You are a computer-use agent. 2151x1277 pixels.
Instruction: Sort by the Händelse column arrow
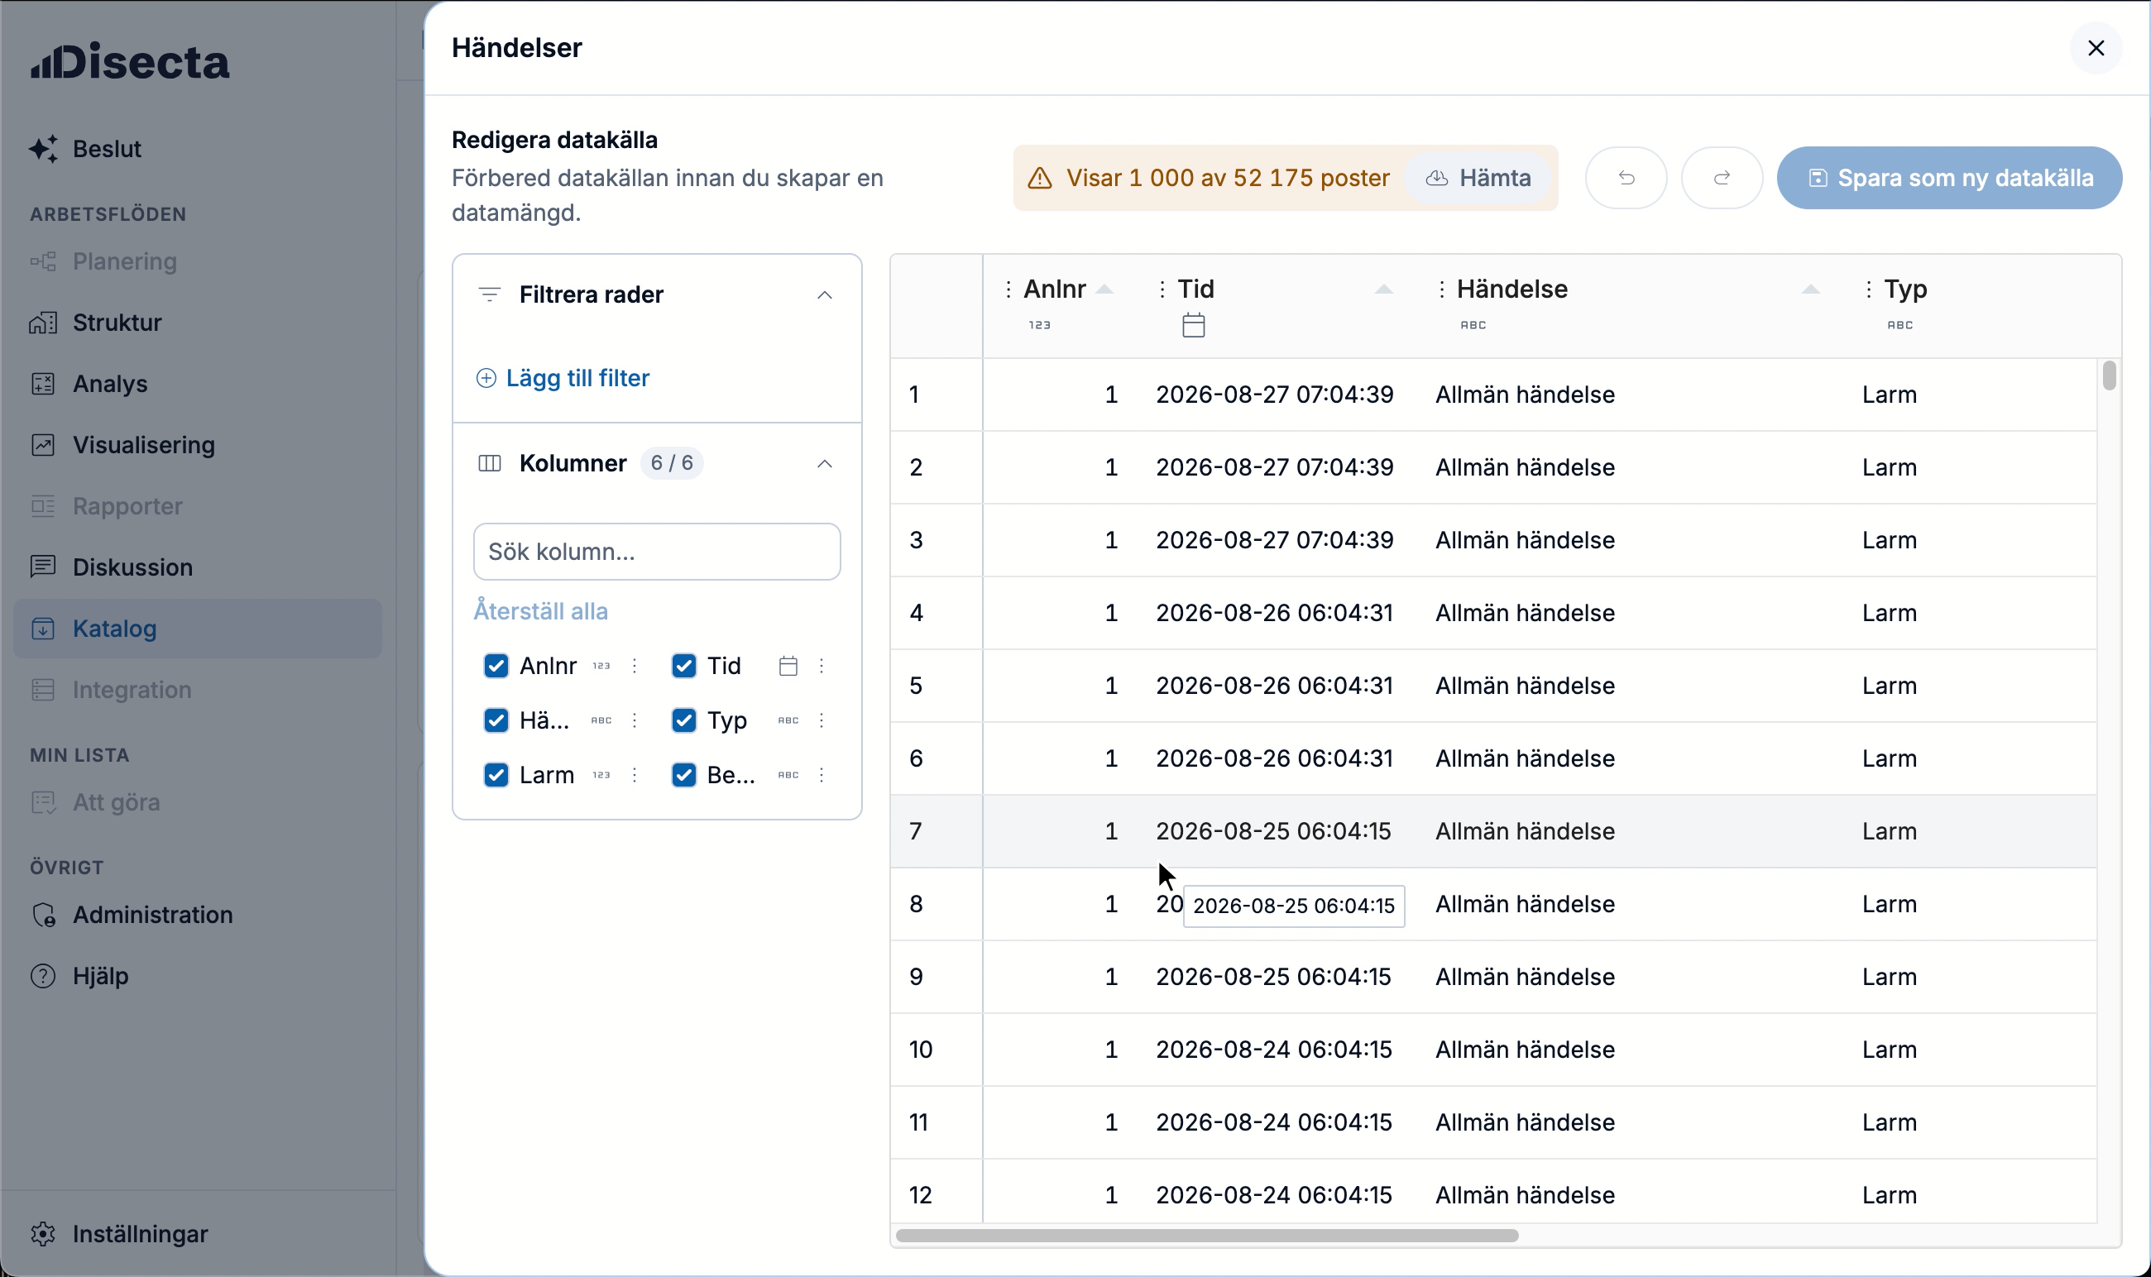pyautogui.click(x=1810, y=289)
